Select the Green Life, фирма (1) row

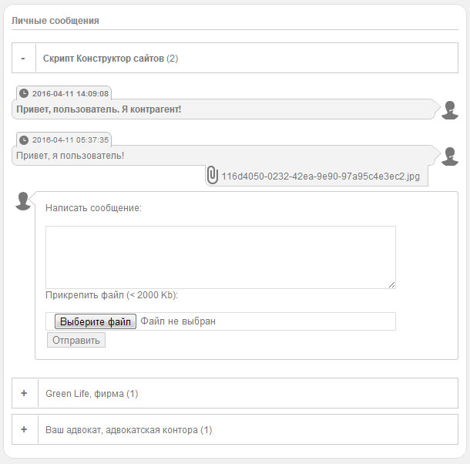pyautogui.click(x=91, y=393)
